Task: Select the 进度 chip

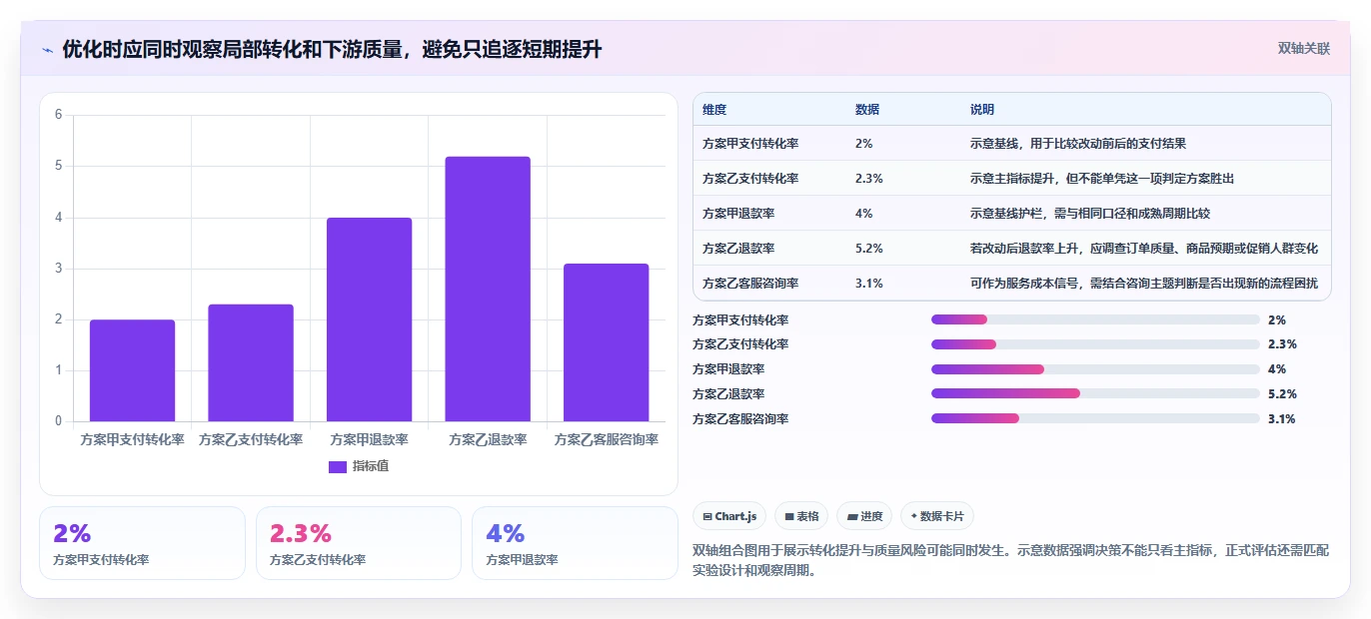Action: tap(864, 516)
